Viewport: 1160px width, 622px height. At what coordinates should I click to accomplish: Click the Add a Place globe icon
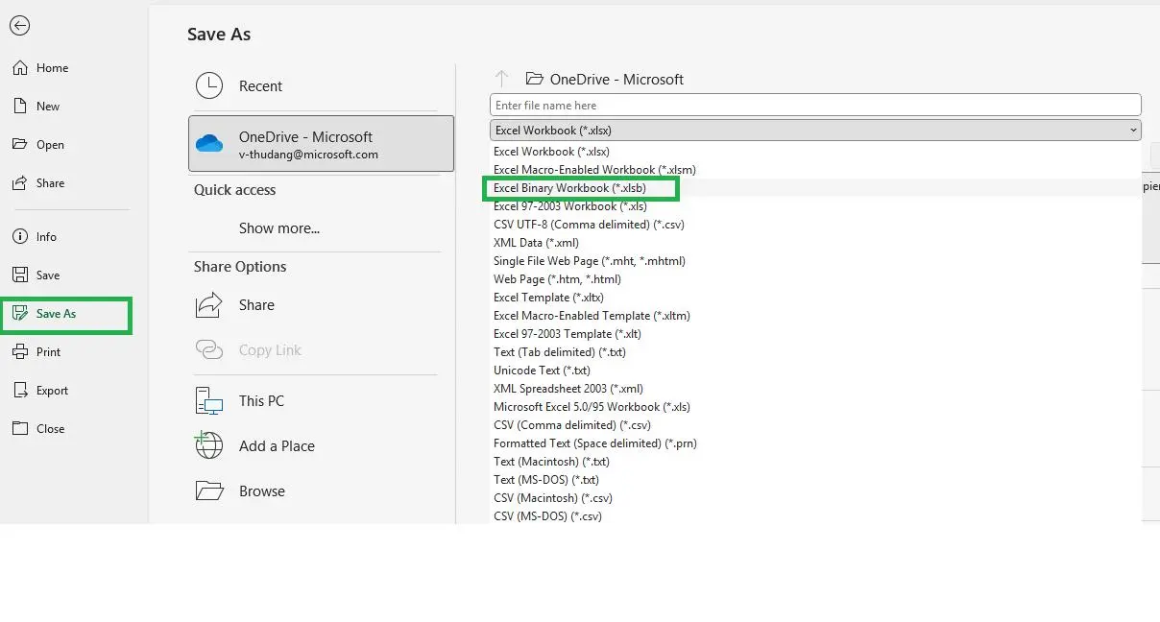coord(209,446)
